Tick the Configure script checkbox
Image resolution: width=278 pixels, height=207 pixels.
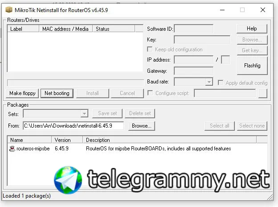pyautogui.click(x=150, y=93)
